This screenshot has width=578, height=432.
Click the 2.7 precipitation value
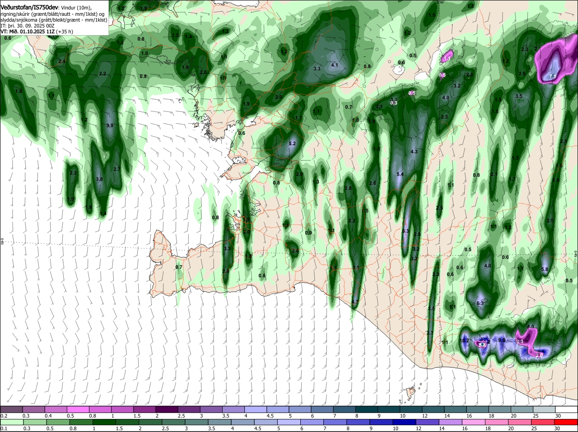coord(117,169)
